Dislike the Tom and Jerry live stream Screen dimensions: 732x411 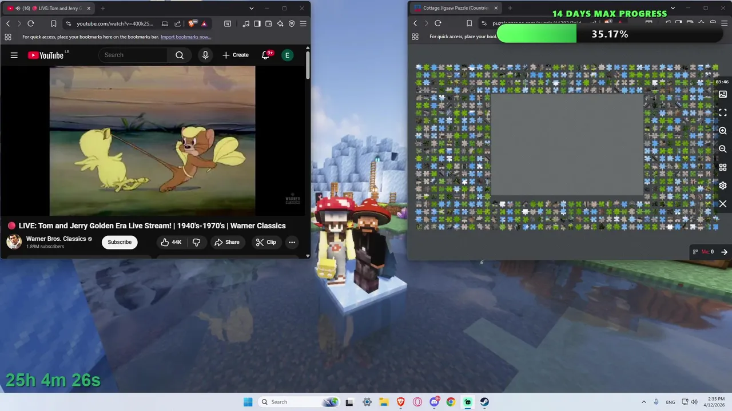[x=196, y=242]
